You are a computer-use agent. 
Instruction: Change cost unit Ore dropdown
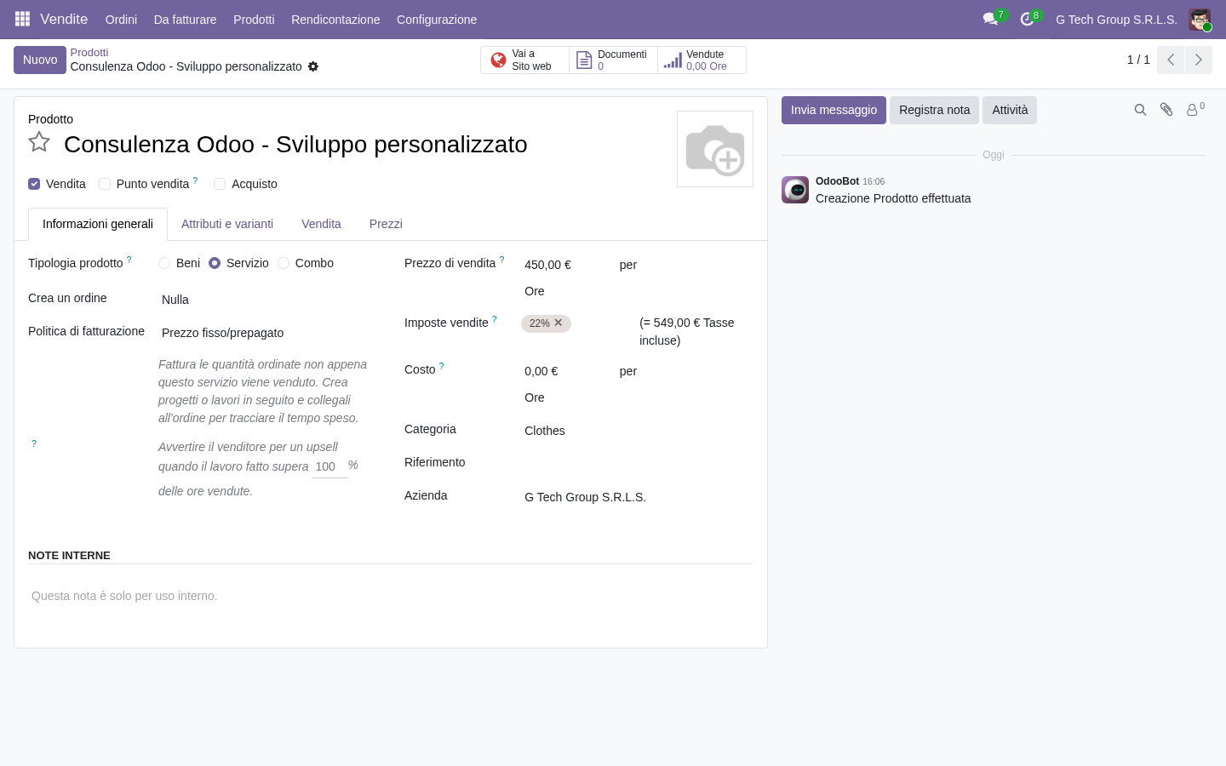click(x=565, y=397)
